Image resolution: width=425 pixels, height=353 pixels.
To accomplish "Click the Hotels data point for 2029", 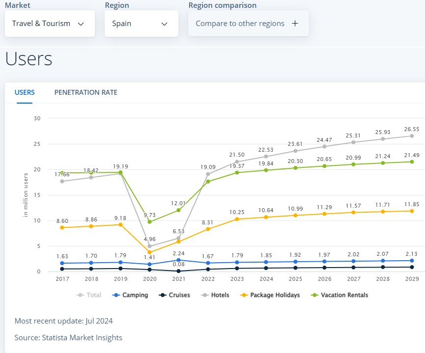I will click(412, 136).
